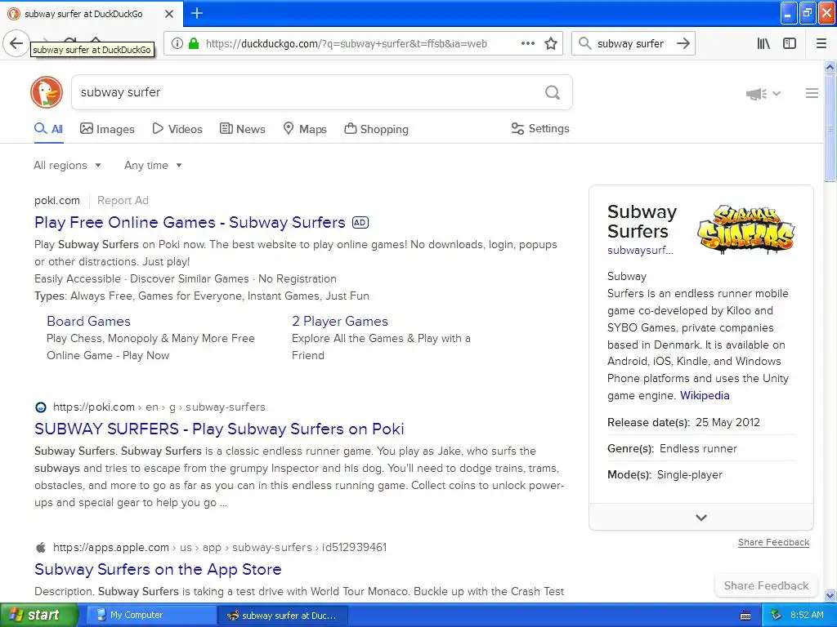Screen dimensions: 837x627
Task: Open the Settings dropdown in search tabs
Action: [x=540, y=128]
